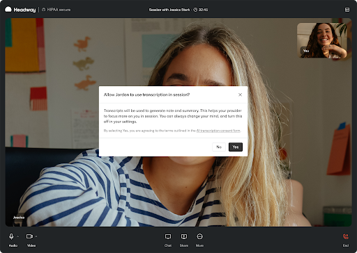Decline transcription with No button

point(219,147)
